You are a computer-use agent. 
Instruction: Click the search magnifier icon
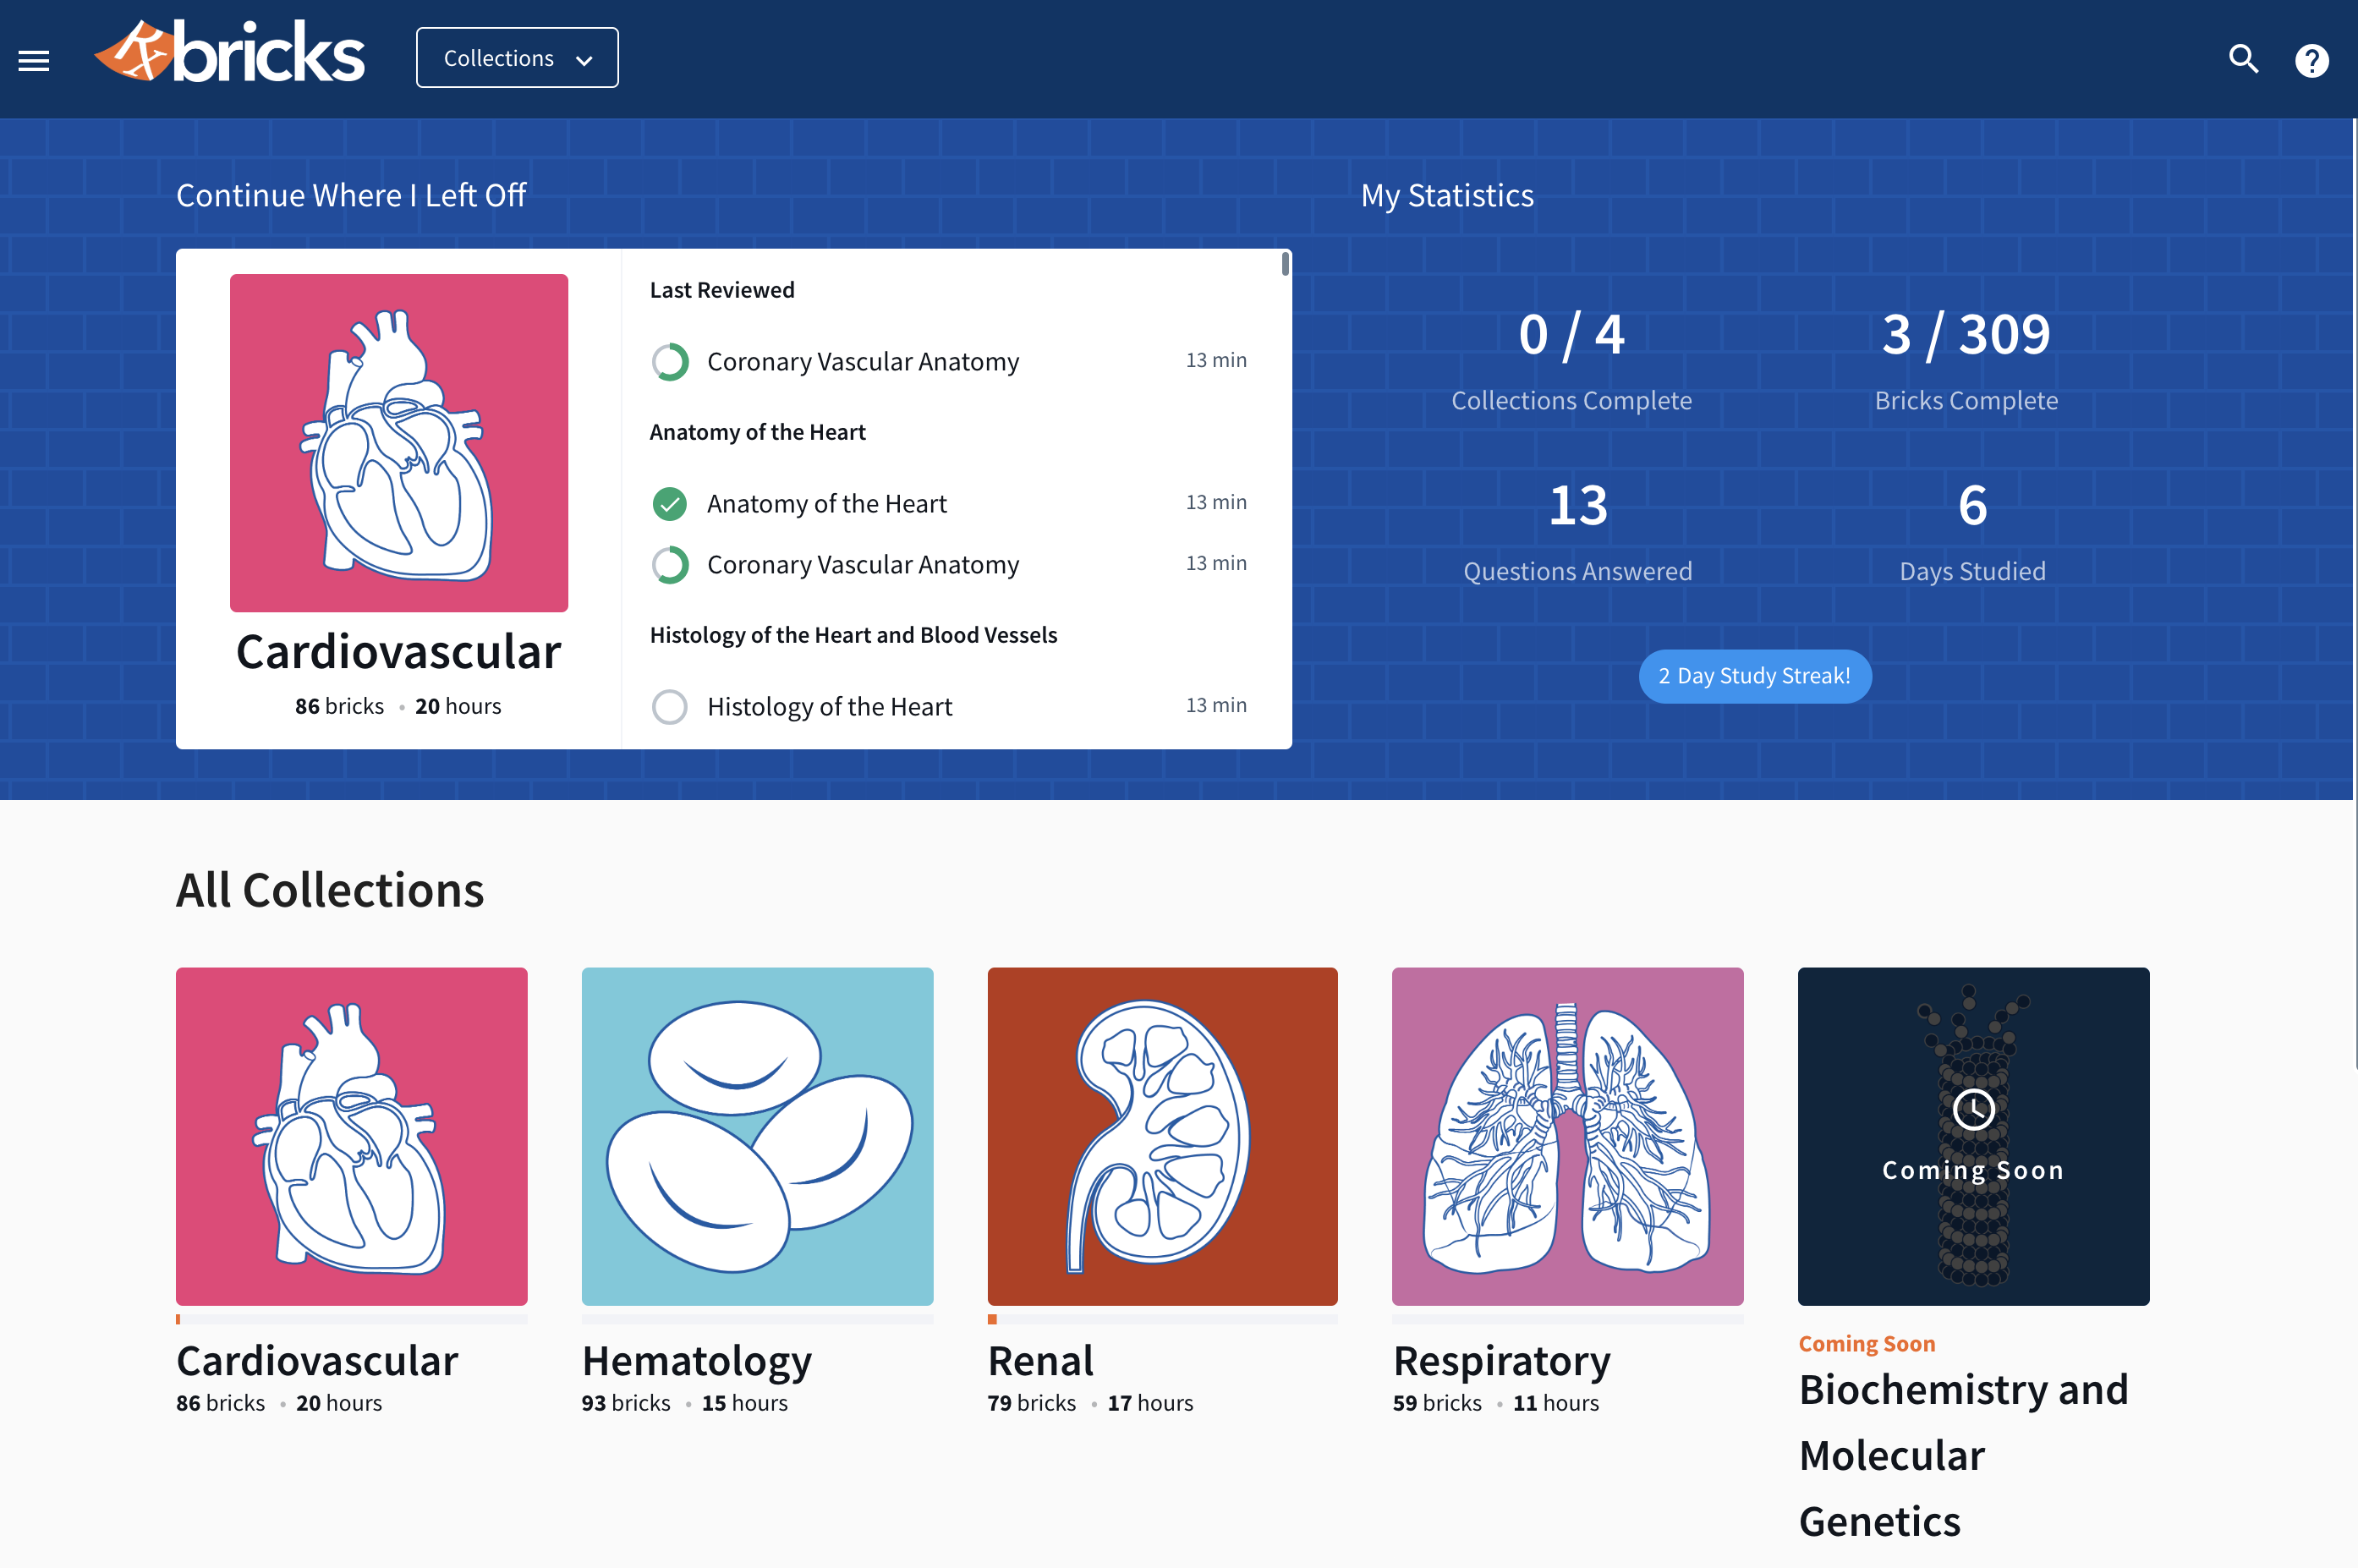[x=2243, y=59]
